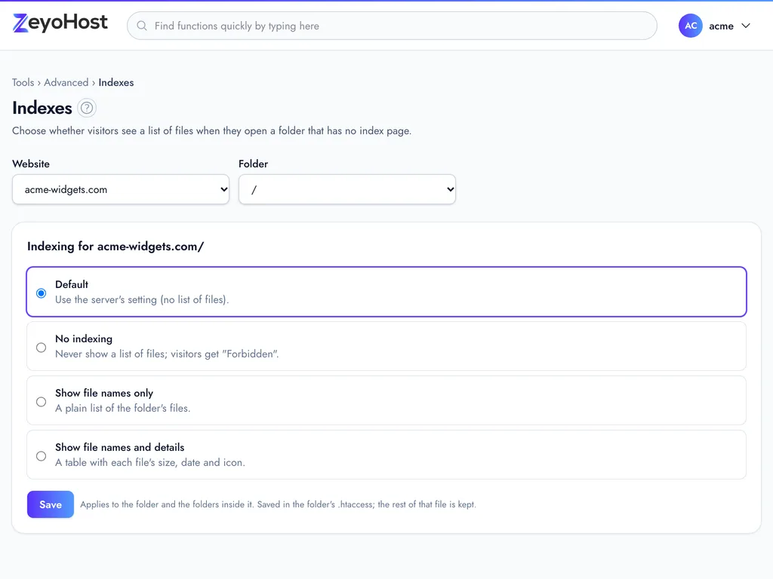This screenshot has height=579, width=773.
Task: Focus the Find functions search field
Action: click(x=392, y=26)
